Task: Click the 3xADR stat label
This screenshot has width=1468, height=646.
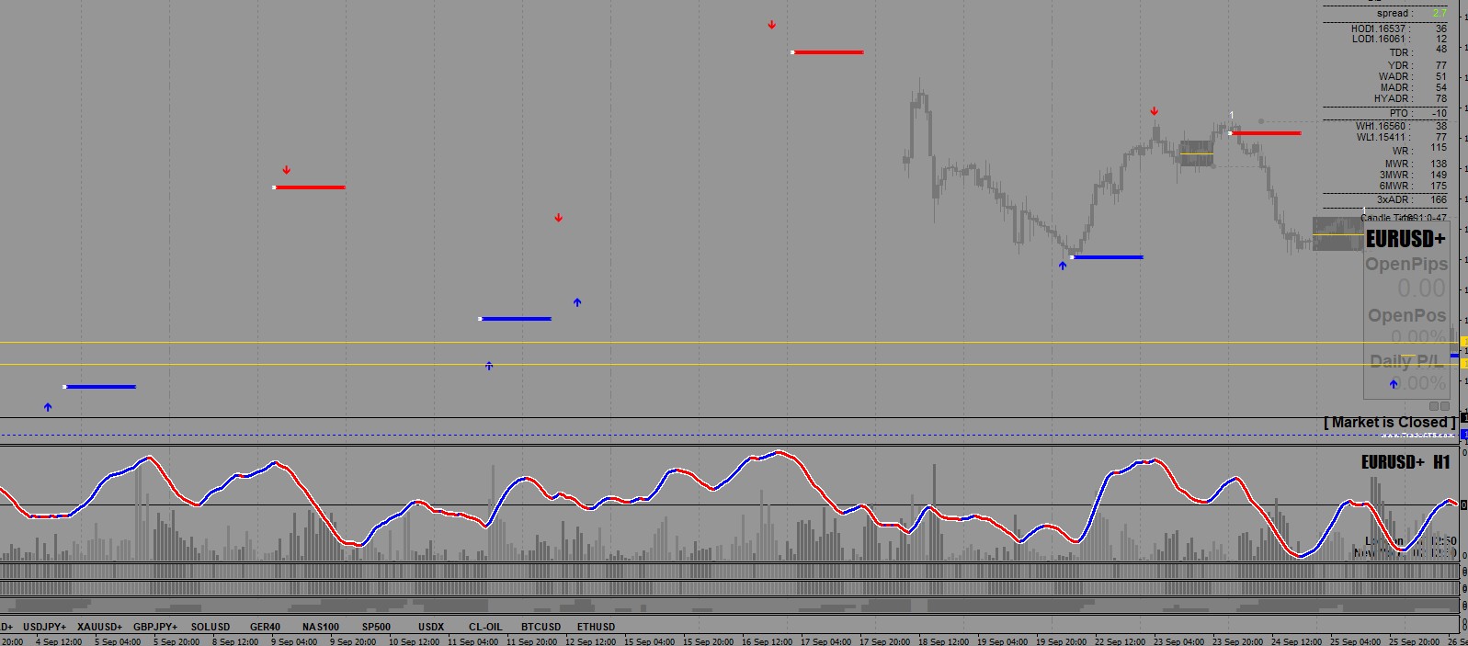Action: pyautogui.click(x=1394, y=199)
